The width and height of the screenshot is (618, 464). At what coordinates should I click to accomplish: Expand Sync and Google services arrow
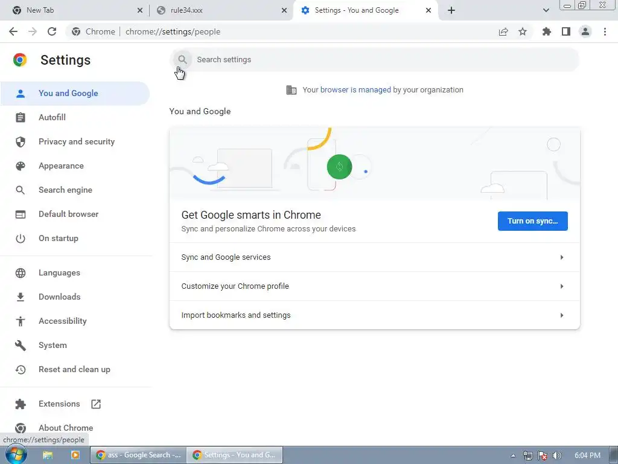pyautogui.click(x=562, y=257)
